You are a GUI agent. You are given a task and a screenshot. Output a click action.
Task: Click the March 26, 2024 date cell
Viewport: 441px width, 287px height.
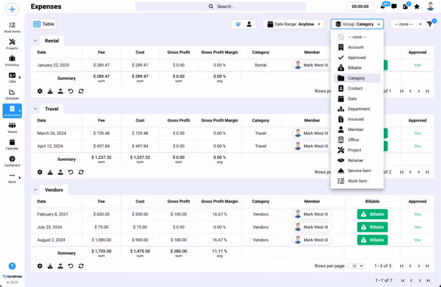pos(52,133)
